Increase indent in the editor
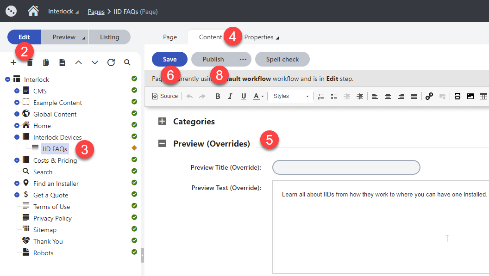 360,96
